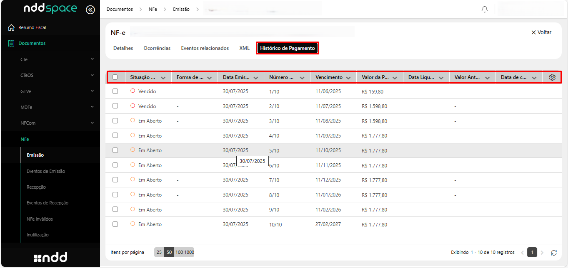The image size is (568, 268).
Task: Open Eventos de Recepção in sidebar
Action: (x=48, y=203)
